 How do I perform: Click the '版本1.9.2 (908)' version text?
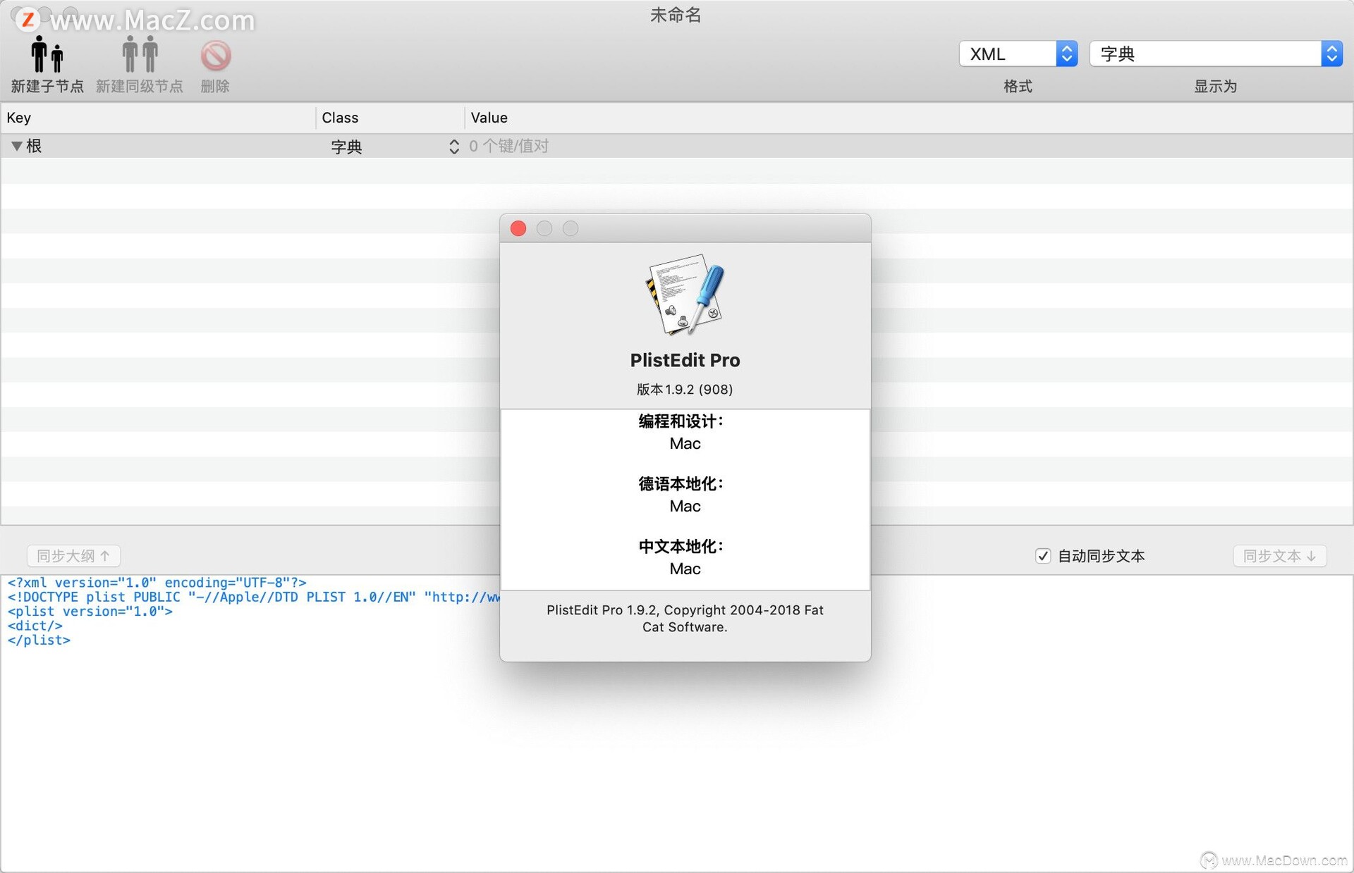click(685, 389)
